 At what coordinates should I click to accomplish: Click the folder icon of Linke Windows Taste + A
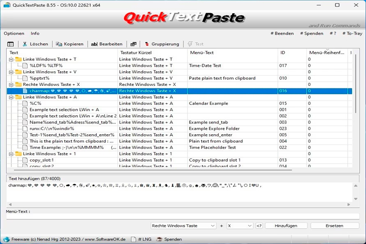pyautogui.click(x=18, y=97)
